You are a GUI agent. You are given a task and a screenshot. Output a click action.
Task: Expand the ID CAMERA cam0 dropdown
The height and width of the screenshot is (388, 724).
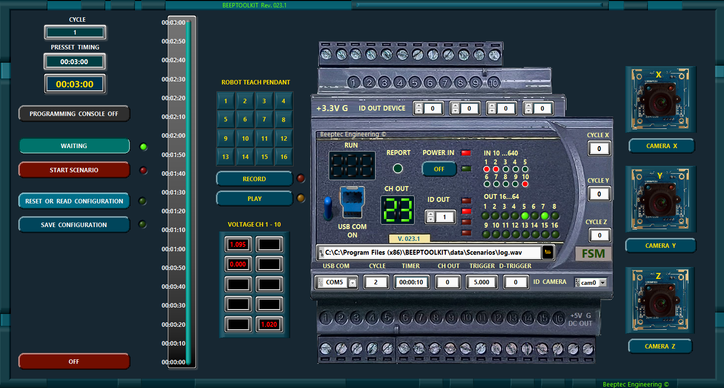602,283
